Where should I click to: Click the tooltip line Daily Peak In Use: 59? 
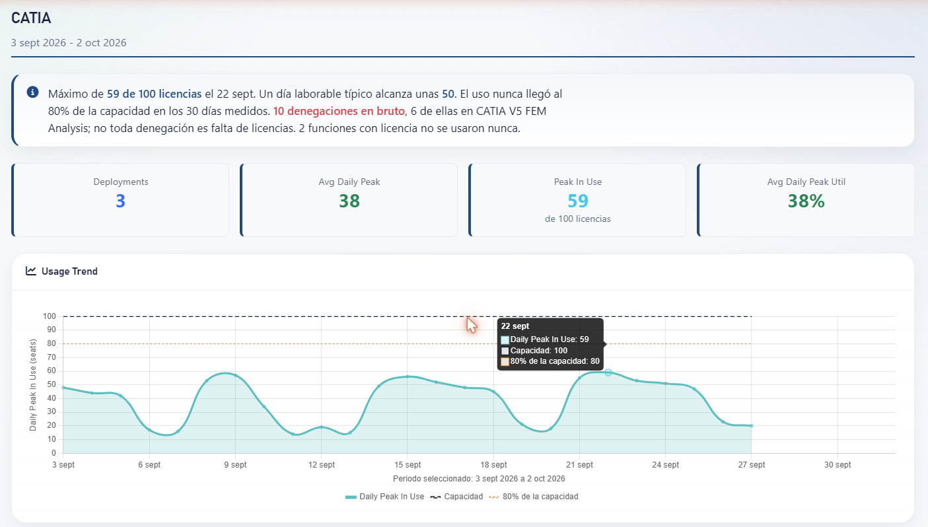(550, 339)
